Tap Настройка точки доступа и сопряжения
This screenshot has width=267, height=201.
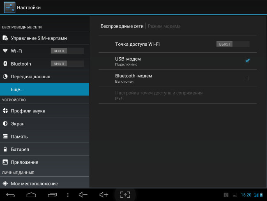point(177,95)
